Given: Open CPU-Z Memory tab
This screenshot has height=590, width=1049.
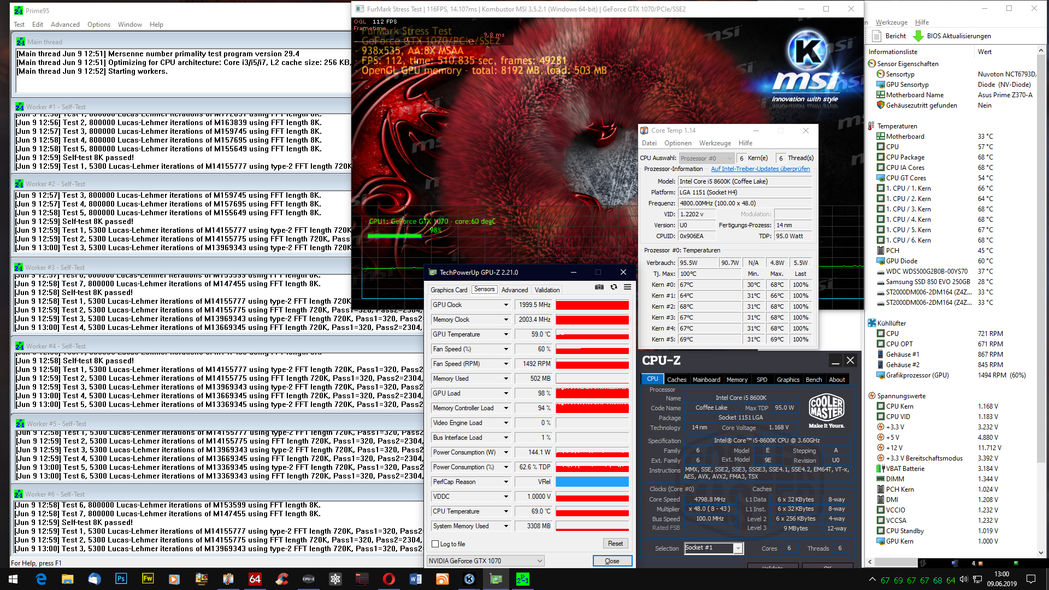Looking at the screenshot, I should [736, 380].
